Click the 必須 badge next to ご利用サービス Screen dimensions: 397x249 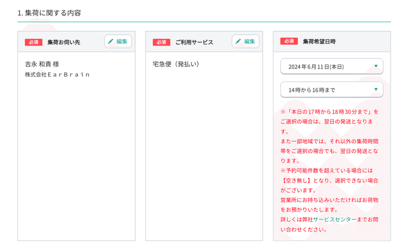coord(161,42)
